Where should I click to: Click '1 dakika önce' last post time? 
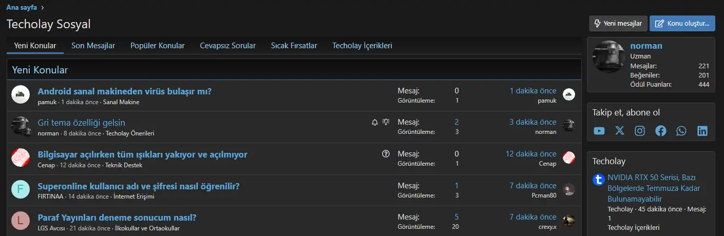[x=533, y=91]
